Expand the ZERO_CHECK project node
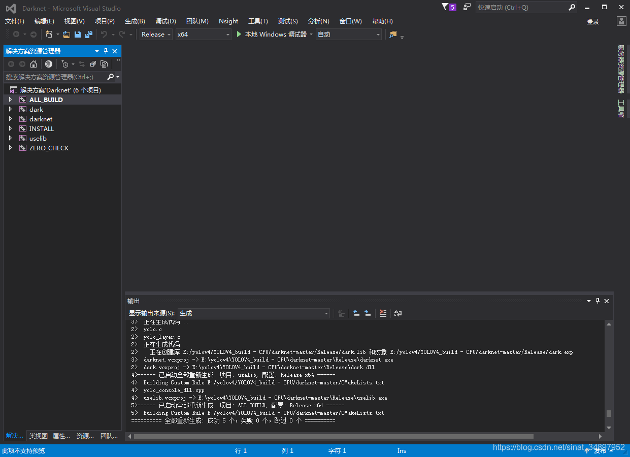This screenshot has height=457, width=630. click(x=10, y=148)
